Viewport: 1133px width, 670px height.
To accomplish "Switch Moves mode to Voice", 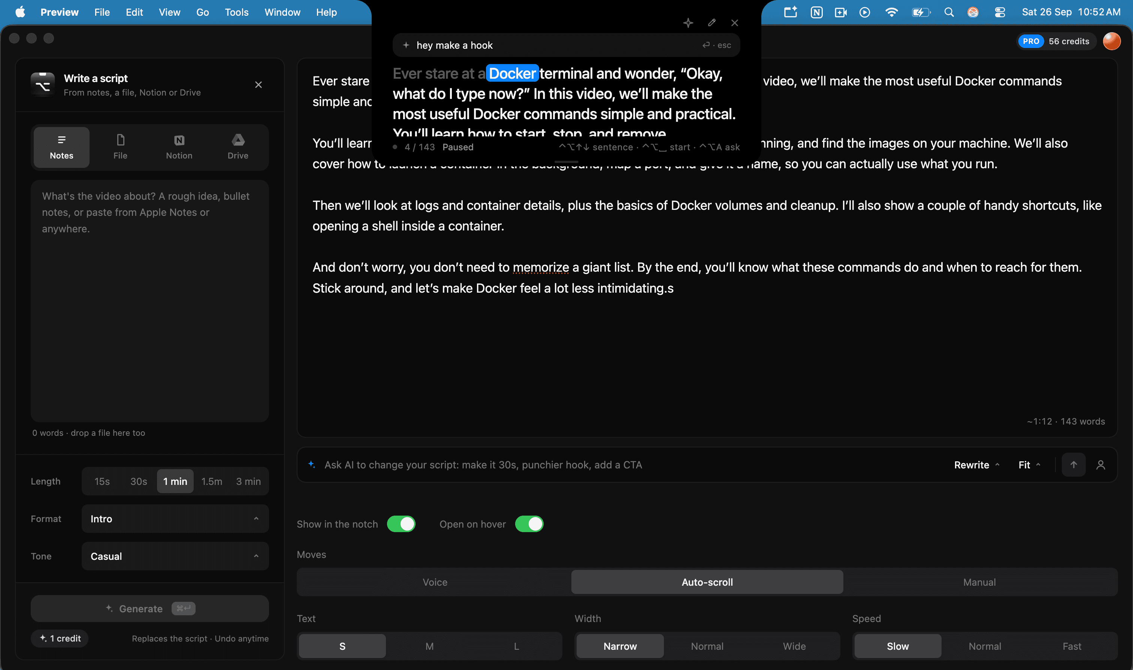I will [435, 582].
